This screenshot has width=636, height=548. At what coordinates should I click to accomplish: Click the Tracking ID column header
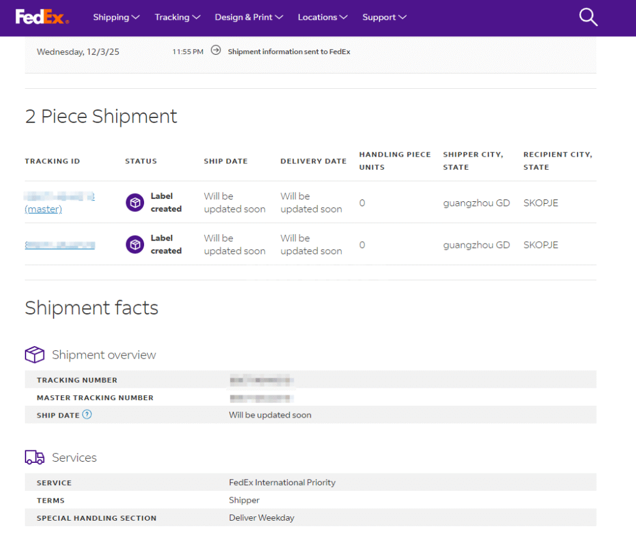(52, 161)
